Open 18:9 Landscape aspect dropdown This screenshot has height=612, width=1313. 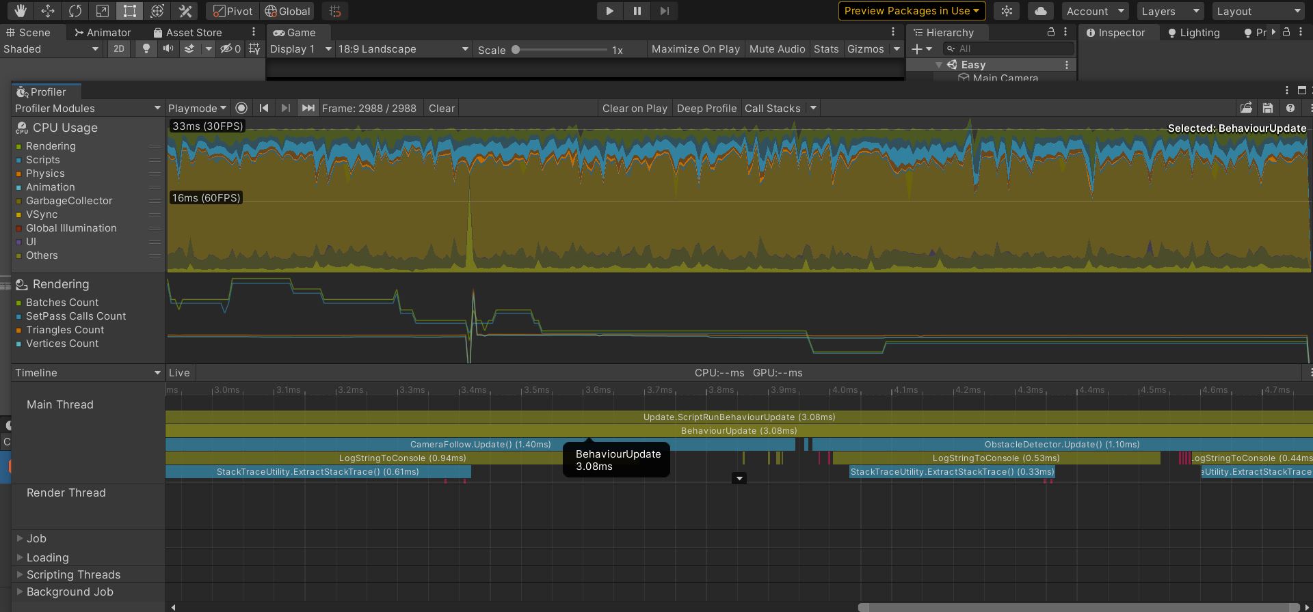[403, 48]
